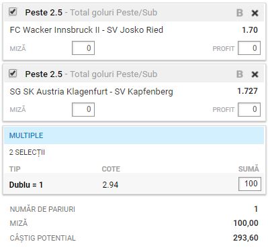The image size is (268, 248).
Task: Click the 1.727 odds for Klagenfurt match
Action: 247,91
